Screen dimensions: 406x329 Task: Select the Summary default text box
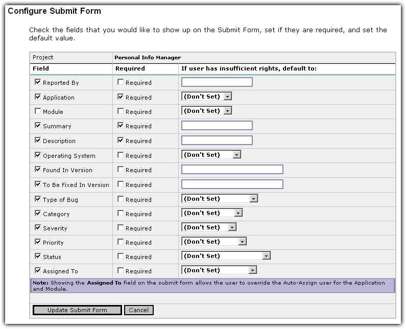[x=217, y=126]
